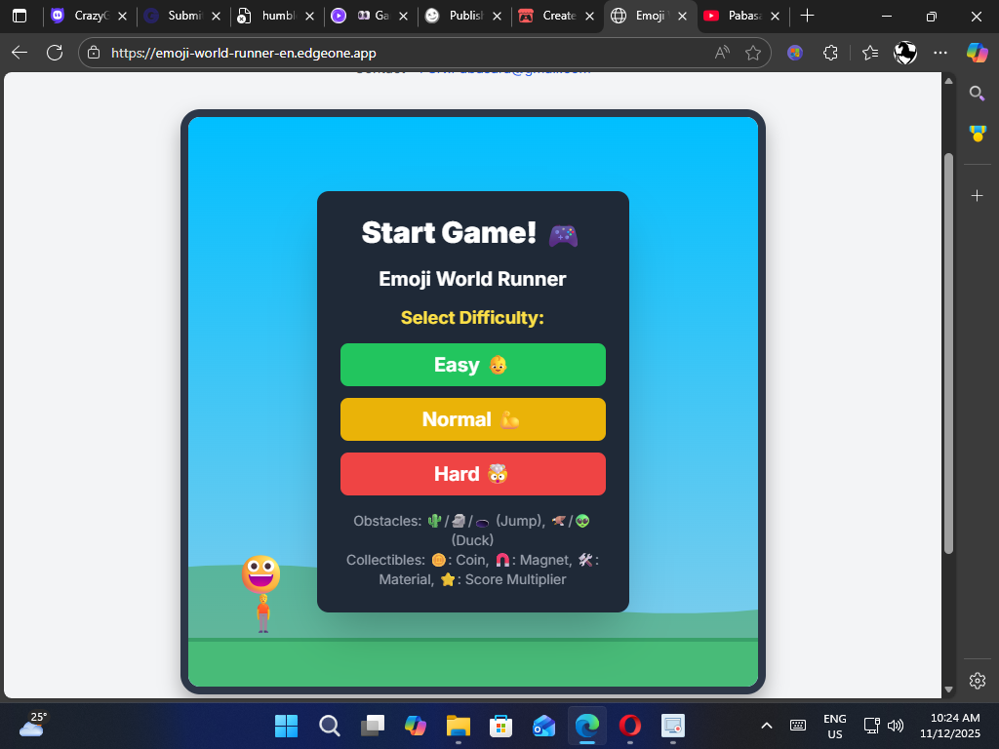This screenshot has width=999, height=749.
Task: Open Read aloud from address bar
Action: (x=722, y=53)
